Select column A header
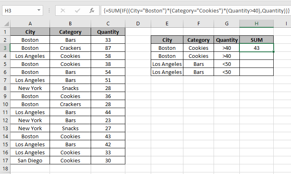Image resolution: width=291 pixels, height=174 pixels. 30,24
